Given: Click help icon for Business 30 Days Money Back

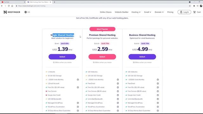Looking at the screenshot, I should coord(158,111).
